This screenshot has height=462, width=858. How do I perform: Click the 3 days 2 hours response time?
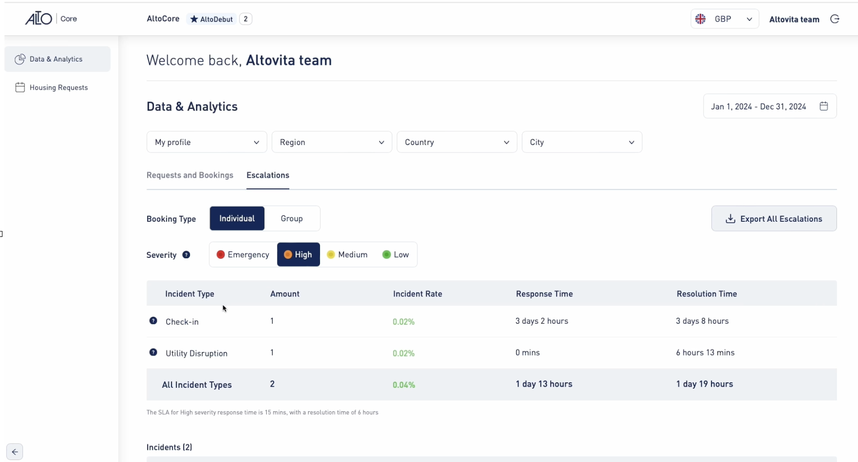pos(542,321)
